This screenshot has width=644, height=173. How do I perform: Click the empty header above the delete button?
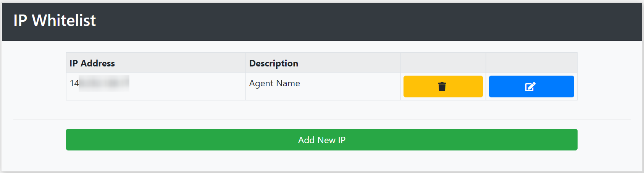[443, 63]
